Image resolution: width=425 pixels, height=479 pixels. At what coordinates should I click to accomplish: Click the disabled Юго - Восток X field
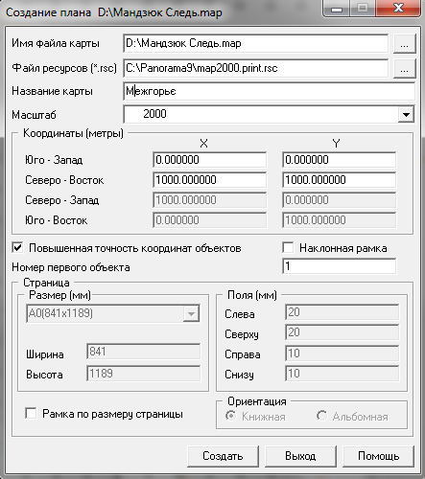(209, 220)
